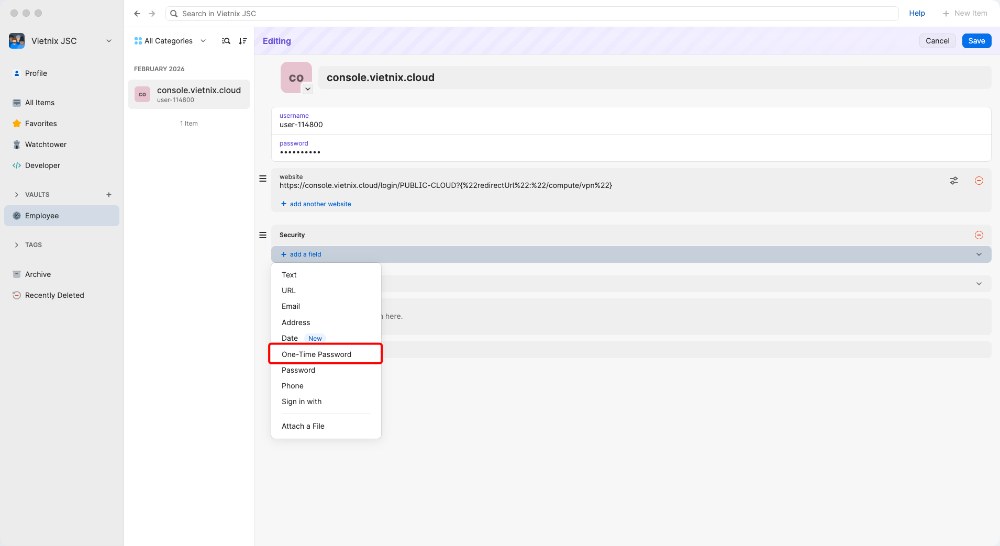Click the back navigation arrow

click(137, 13)
